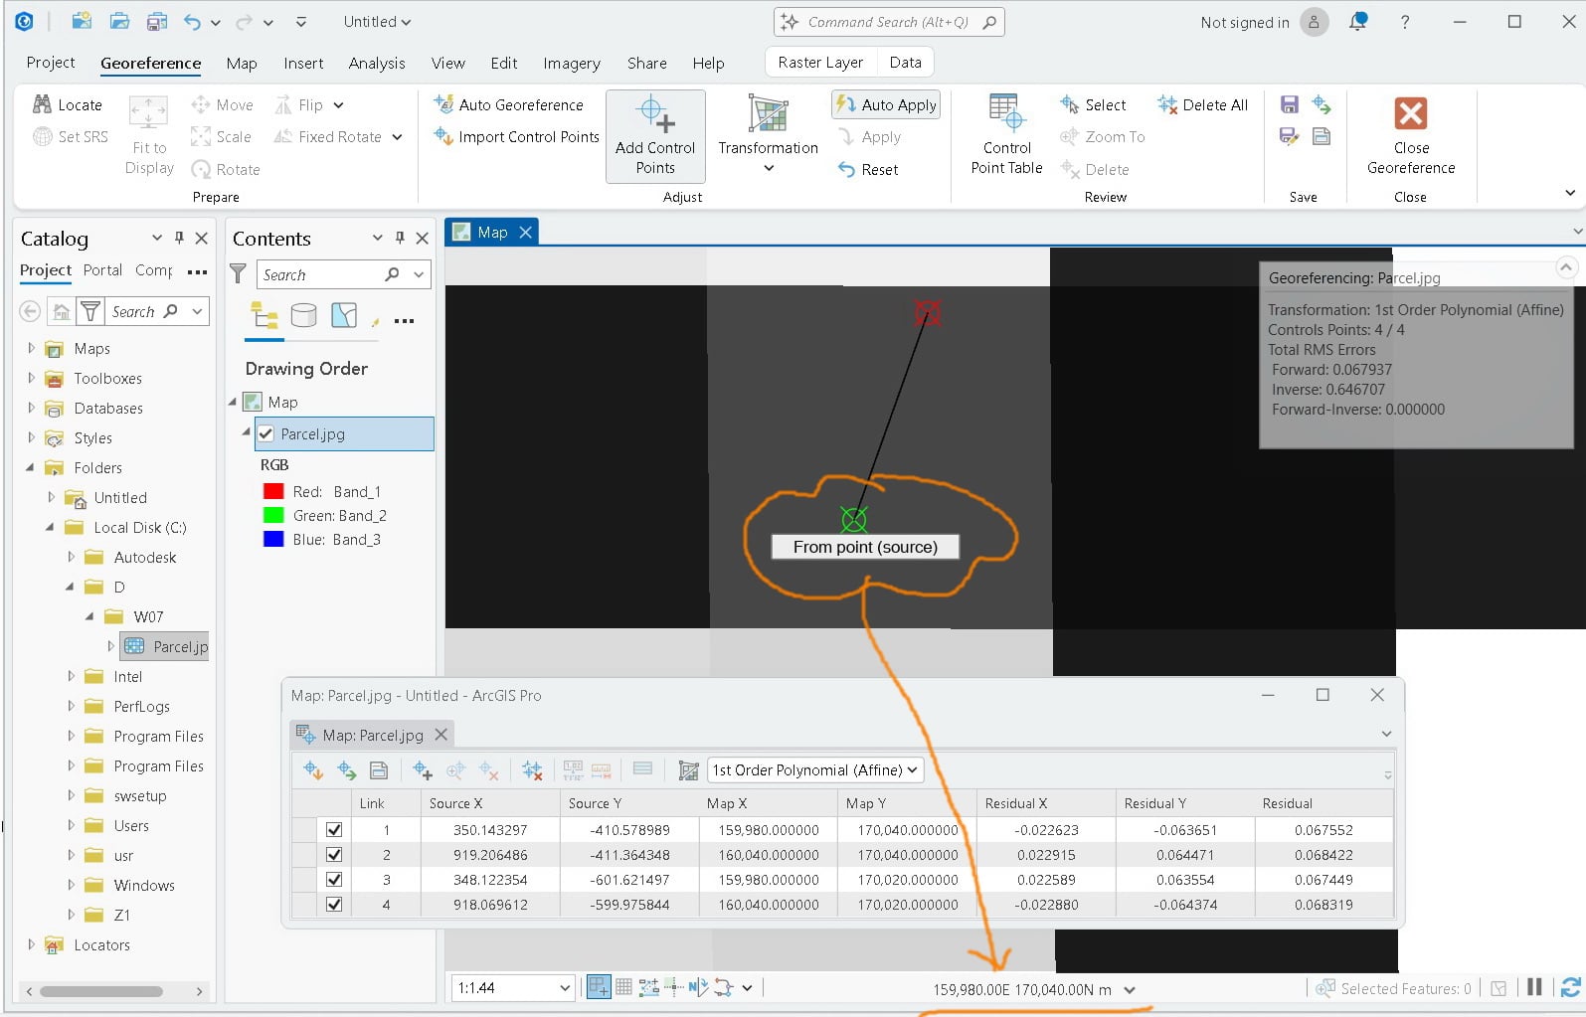Activate the Add Control Points tool
1586x1017 pixels.
point(655,136)
